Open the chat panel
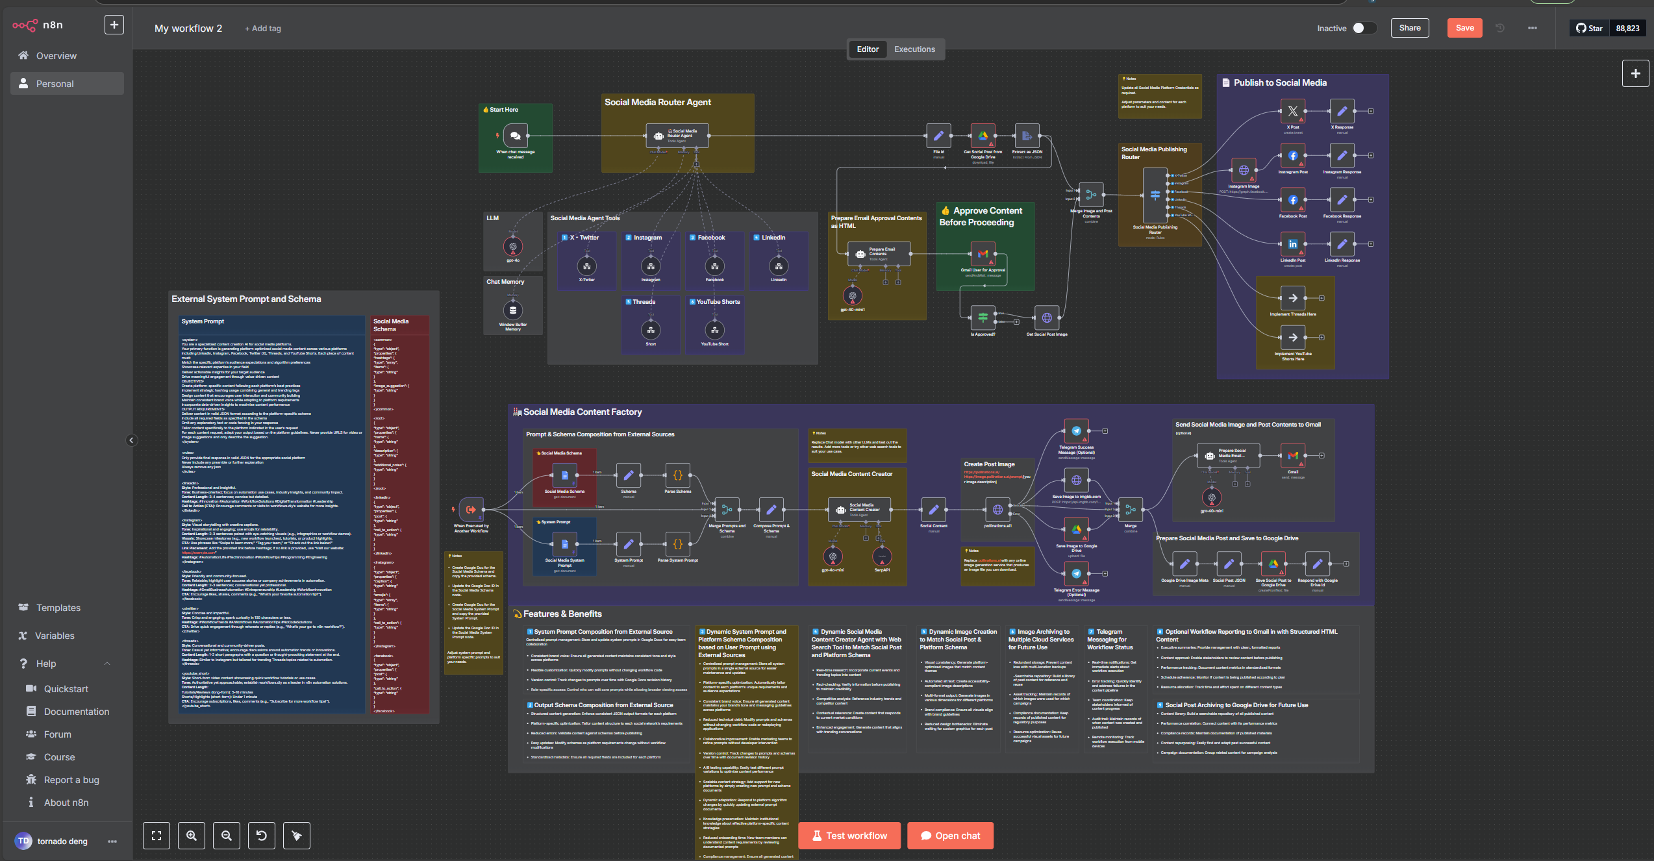The width and height of the screenshot is (1654, 861). pyautogui.click(x=950, y=836)
